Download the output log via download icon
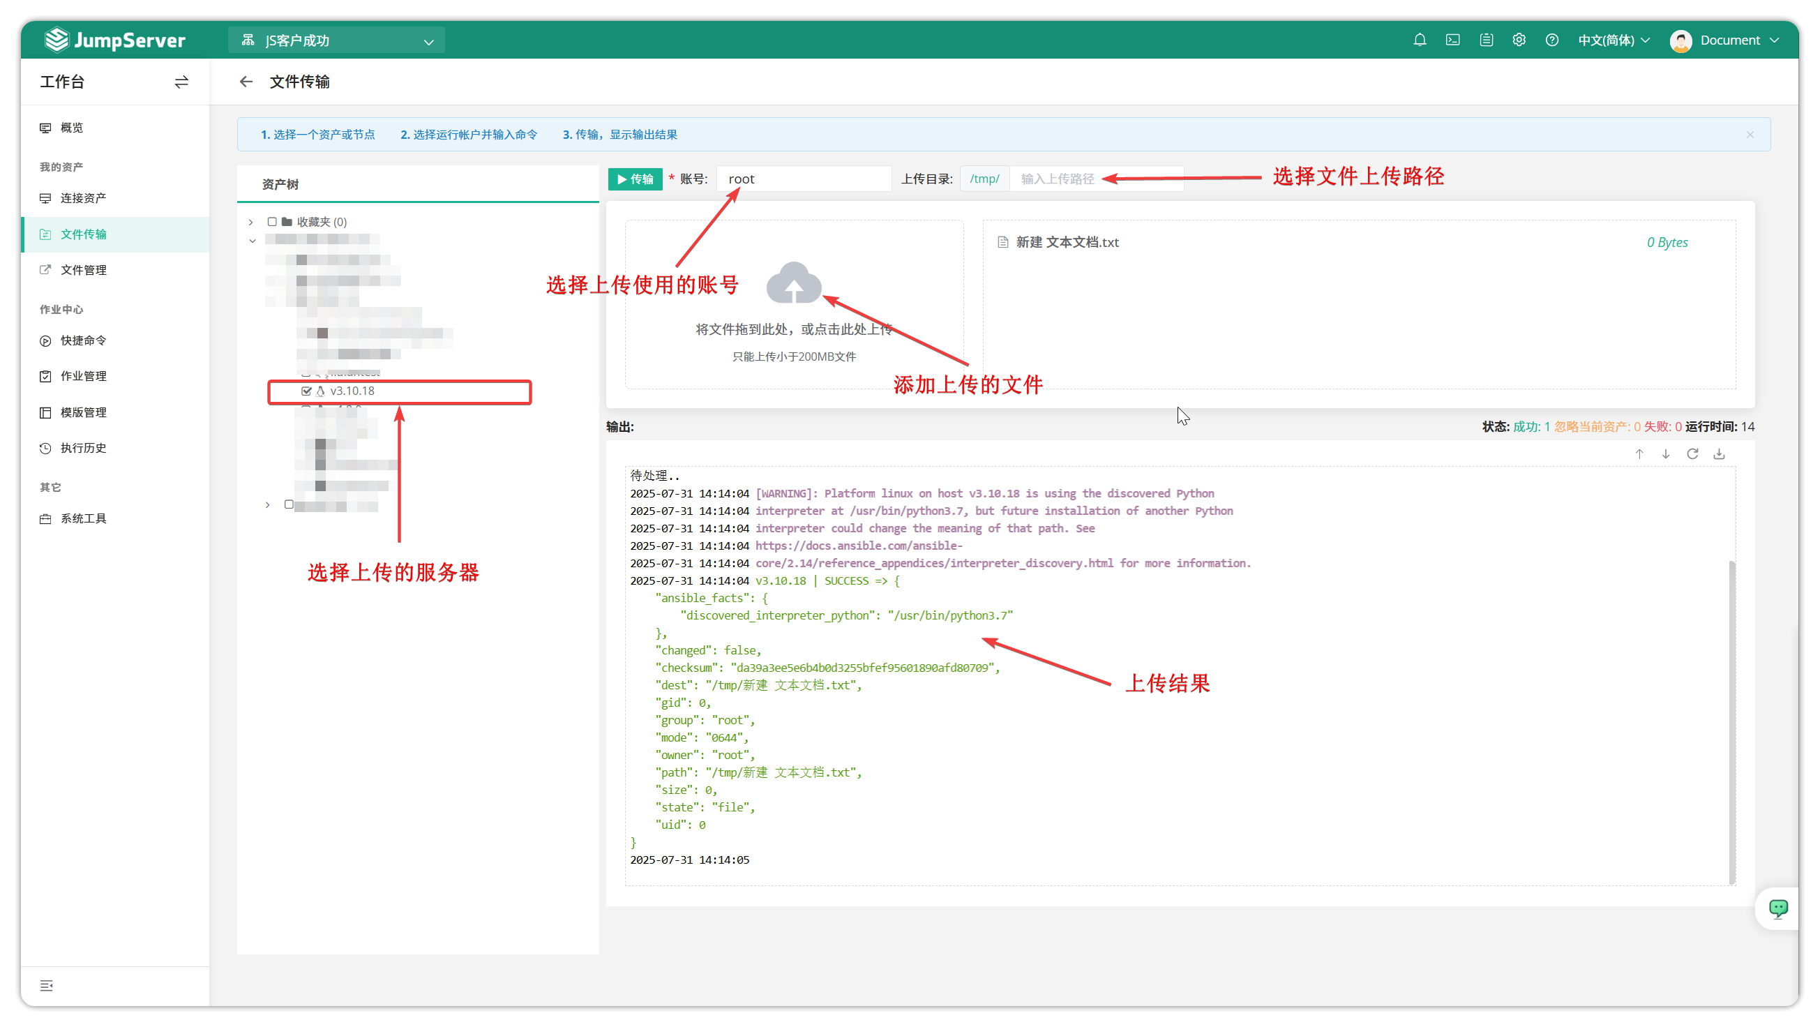Screen dimensions: 1820x1020 [x=1720, y=453]
